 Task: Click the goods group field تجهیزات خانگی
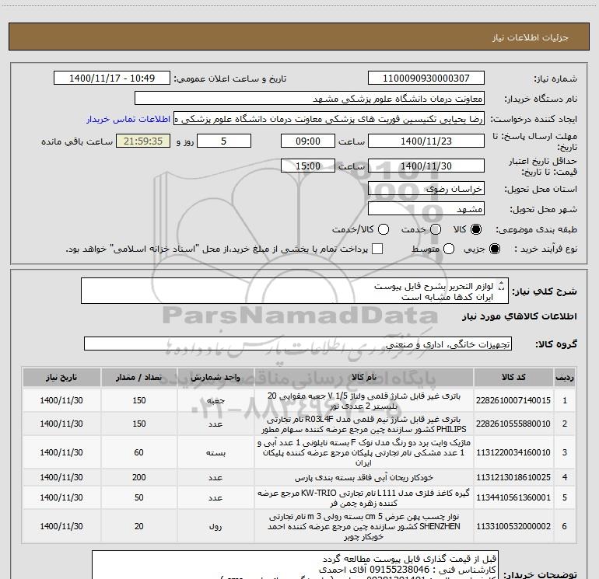298,344
